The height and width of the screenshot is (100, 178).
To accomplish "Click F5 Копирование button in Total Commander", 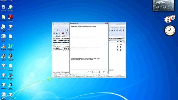I will coord(78,76).
